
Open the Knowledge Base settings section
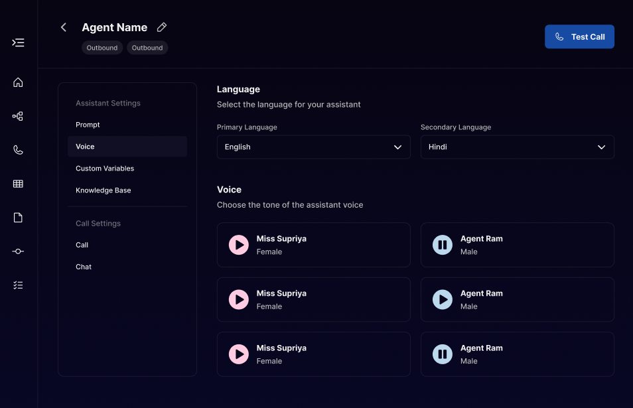pyautogui.click(x=104, y=190)
